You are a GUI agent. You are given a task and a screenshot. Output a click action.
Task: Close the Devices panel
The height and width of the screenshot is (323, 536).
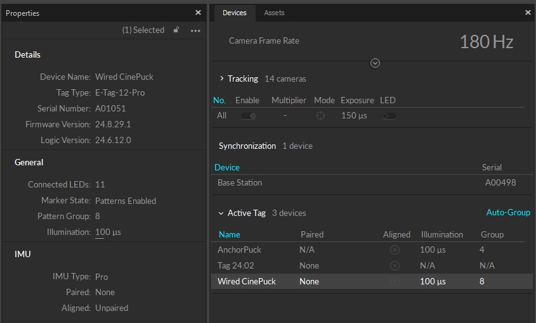528,13
